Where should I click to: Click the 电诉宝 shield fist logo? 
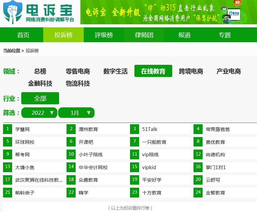(x=13, y=12)
